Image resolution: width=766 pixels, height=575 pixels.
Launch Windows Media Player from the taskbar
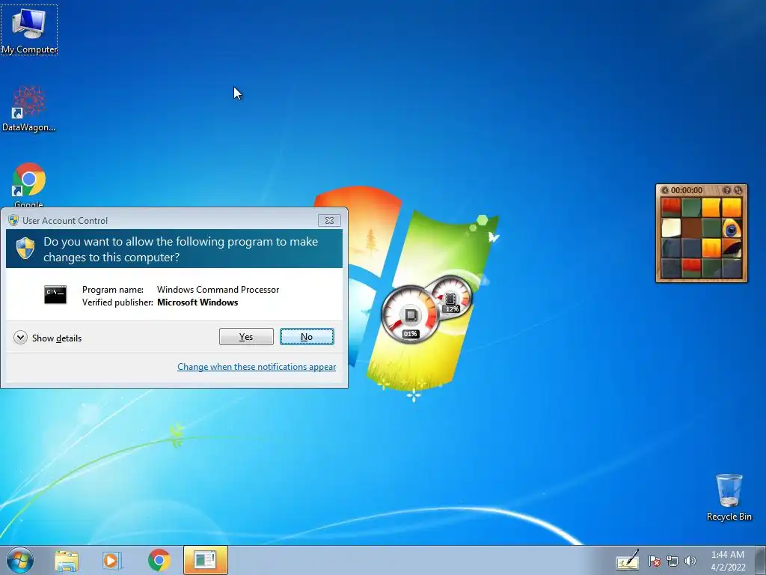pyautogui.click(x=112, y=560)
